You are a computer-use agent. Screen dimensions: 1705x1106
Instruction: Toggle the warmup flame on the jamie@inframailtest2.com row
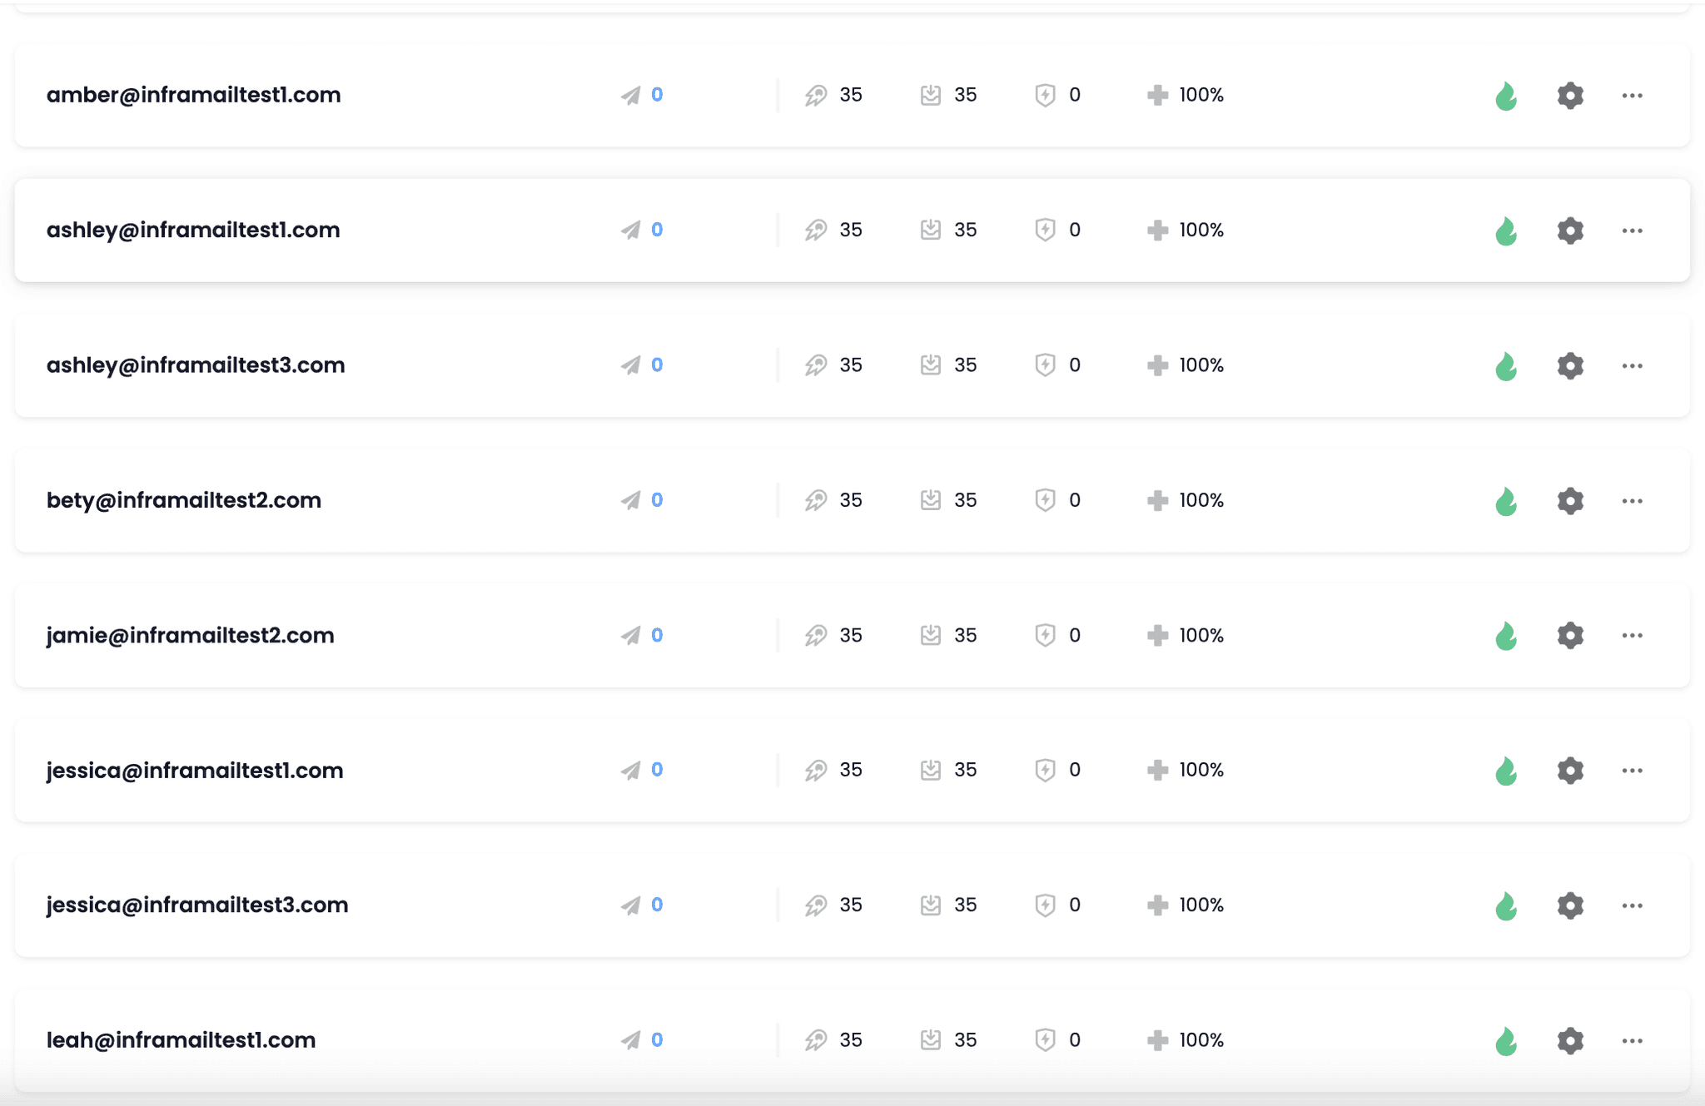pos(1506,637)
